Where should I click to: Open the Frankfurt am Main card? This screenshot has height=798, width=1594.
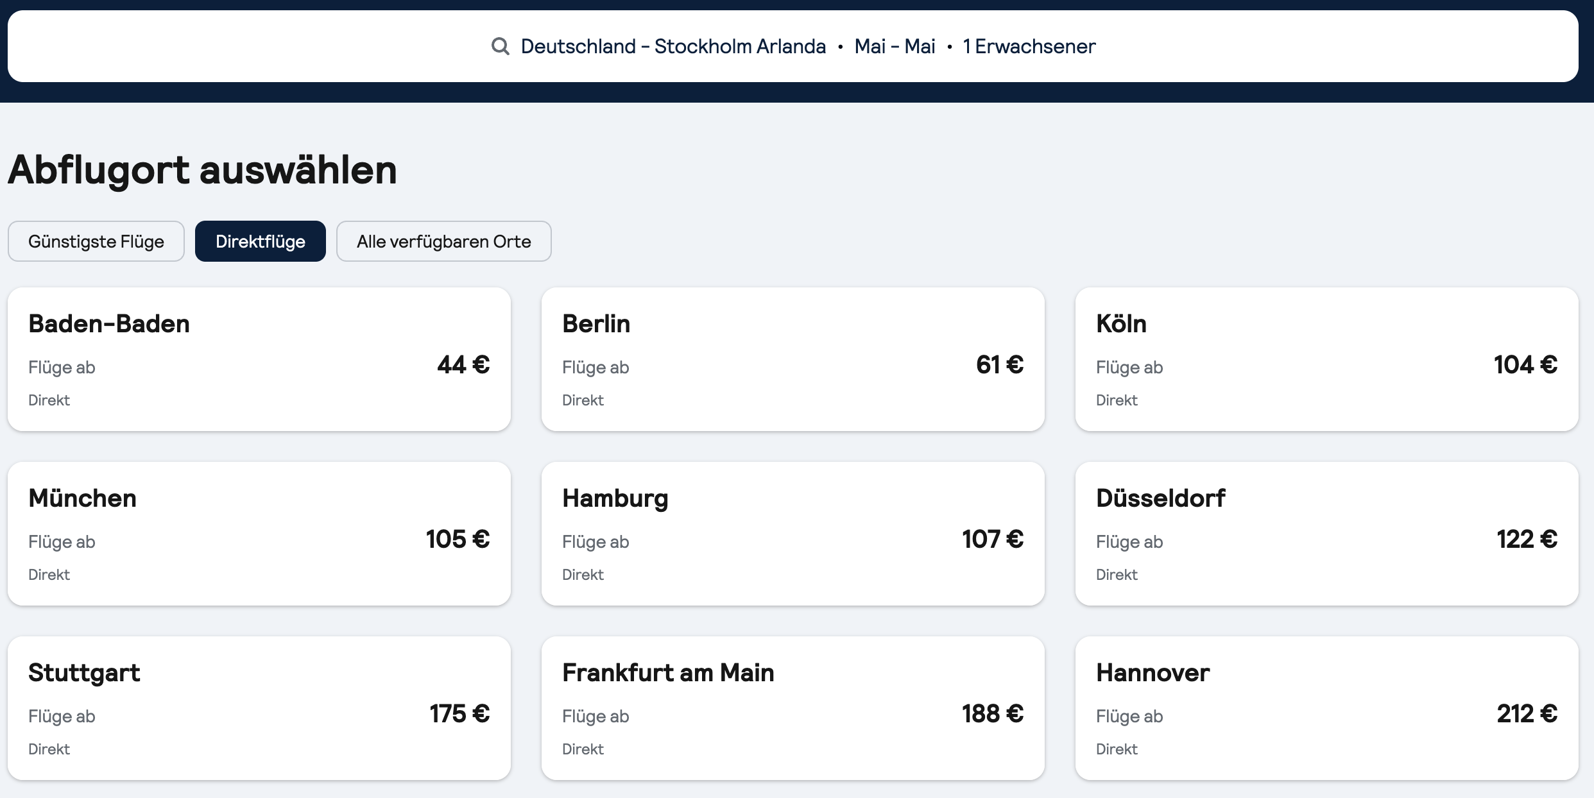[x=793, y=708]
